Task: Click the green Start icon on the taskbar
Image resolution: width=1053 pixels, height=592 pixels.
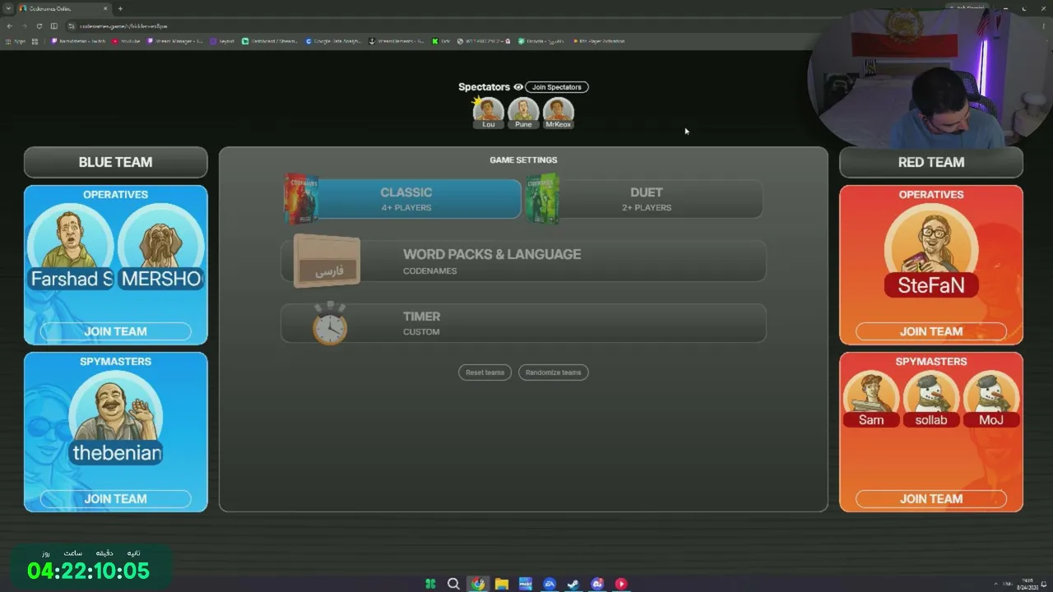Action: coord(429,584)
